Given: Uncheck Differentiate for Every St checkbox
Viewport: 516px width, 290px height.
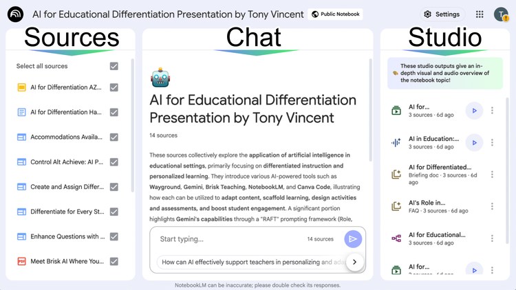Looking at the screenshot, I should pyautogui.click(x=114, y=212).
